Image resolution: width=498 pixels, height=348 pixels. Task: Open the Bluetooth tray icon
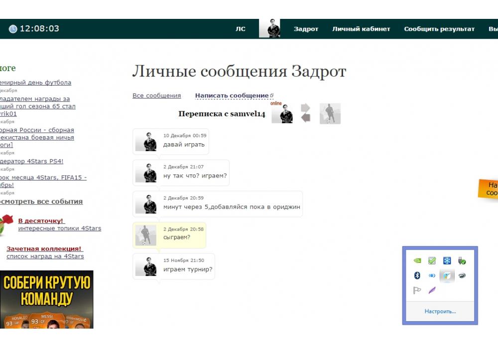tap(417, 275)
